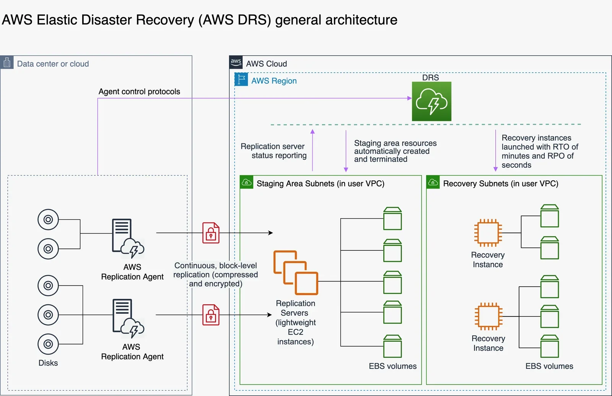Click the upper Recovery Instance chip icon

tap(488, 233)
